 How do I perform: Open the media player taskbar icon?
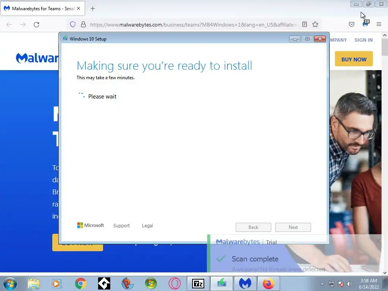tap(57, 283)
